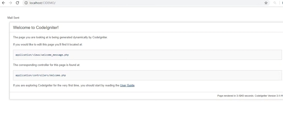View site information icon beside URL
This screenshot has width=283, height=139.
pos(26,3)
